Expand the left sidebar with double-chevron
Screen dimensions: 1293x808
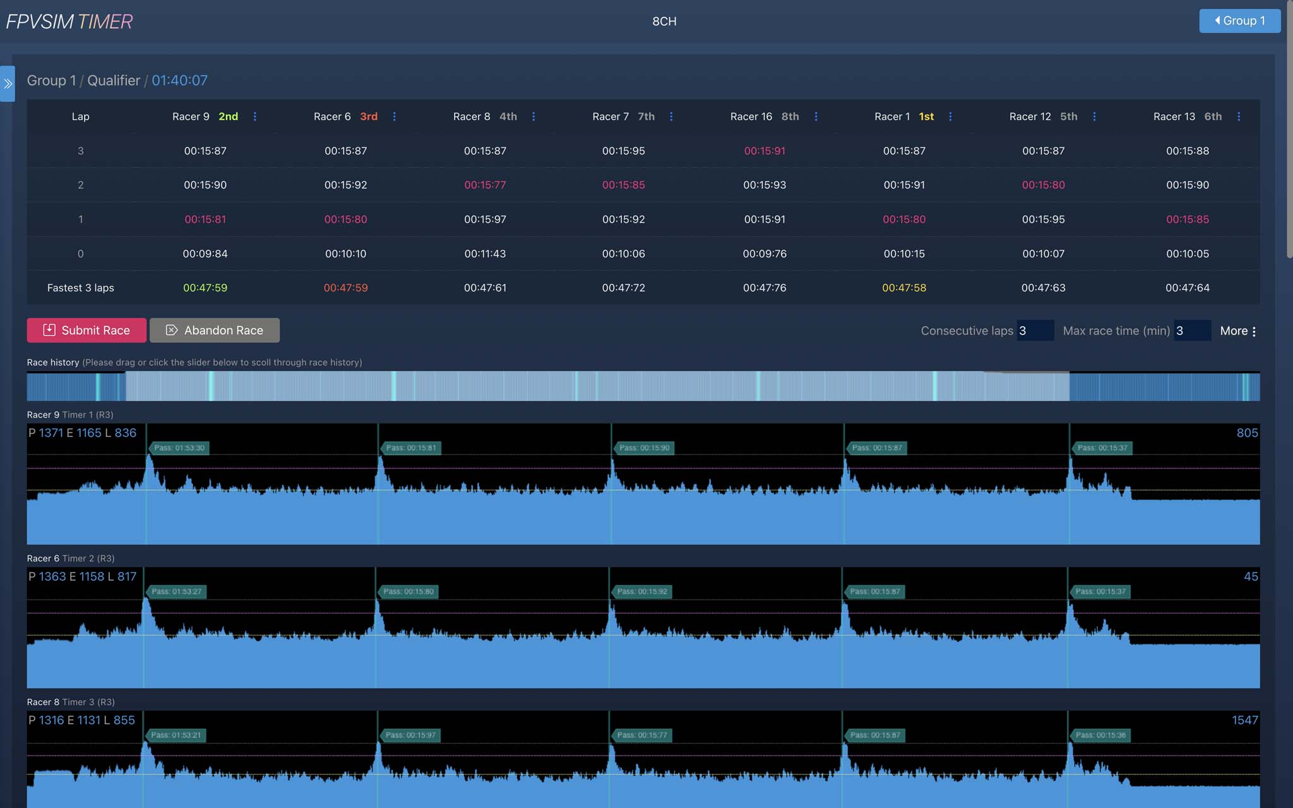click(x=8, y=83)
